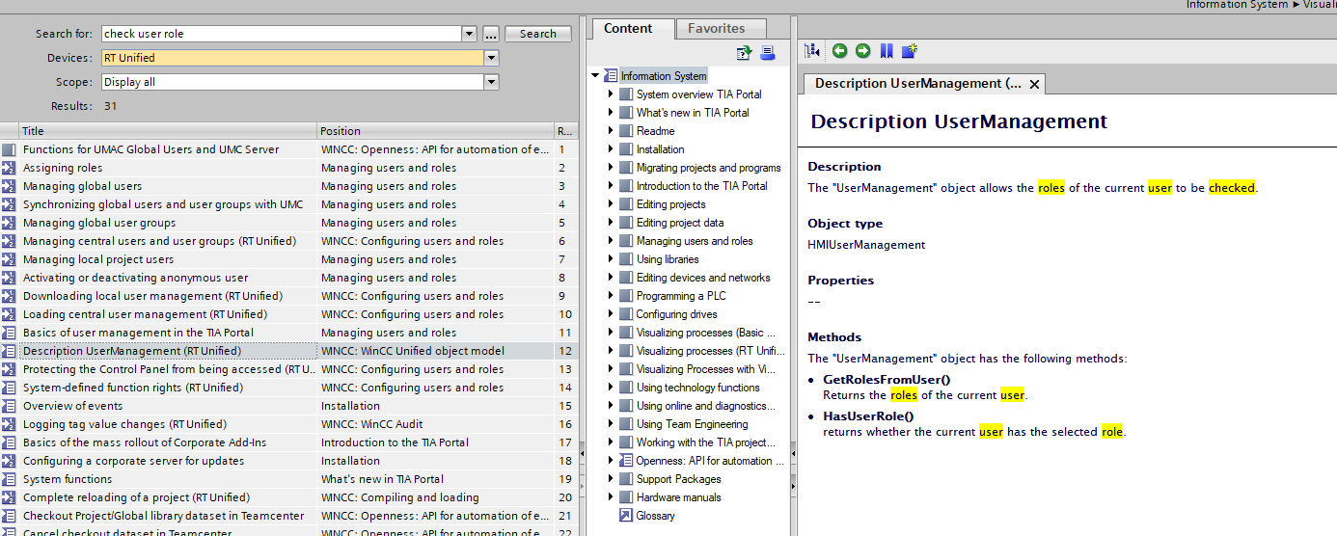
Task: Open the Assigning roles search result
Action: click(63, 168)
